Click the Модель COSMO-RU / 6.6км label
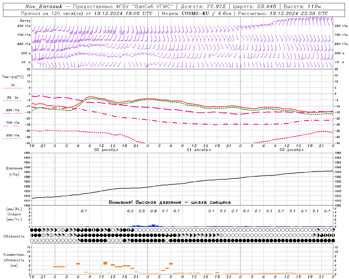349x279 pixels. coord(197,13)
